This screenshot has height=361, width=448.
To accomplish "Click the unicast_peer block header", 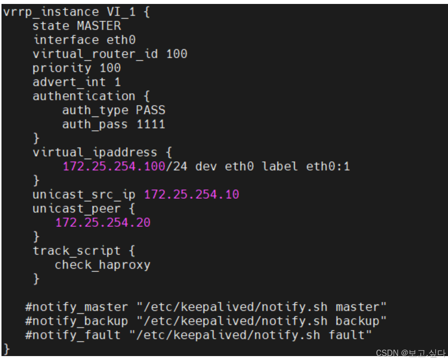I will point(84,209).
